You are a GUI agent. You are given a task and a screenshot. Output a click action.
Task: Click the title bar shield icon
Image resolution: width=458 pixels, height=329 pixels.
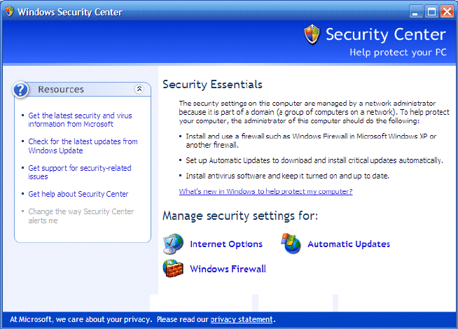coord(8,12)
